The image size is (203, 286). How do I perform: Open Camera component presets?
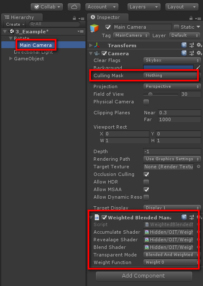pos(192,53)
